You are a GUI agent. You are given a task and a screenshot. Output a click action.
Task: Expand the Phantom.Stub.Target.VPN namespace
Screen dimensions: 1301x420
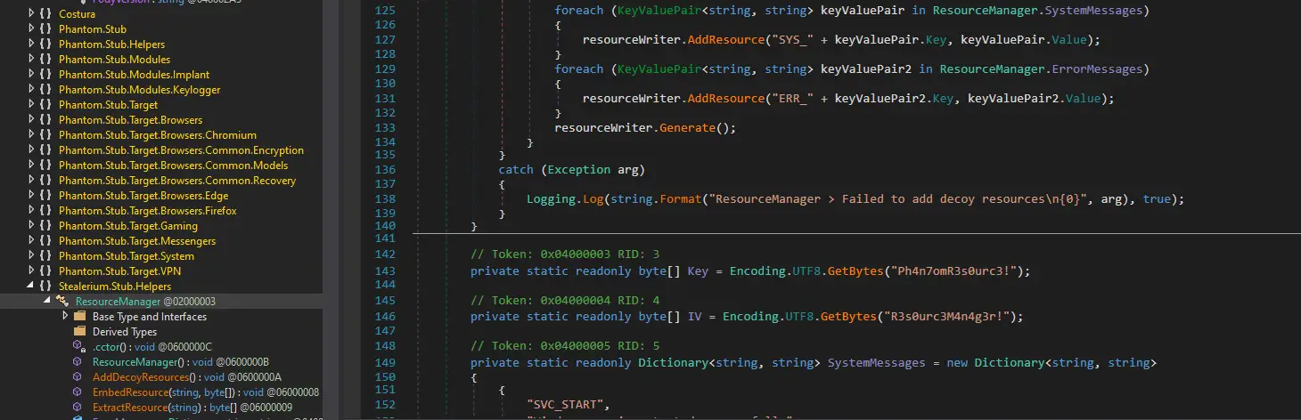click(32, 271)
